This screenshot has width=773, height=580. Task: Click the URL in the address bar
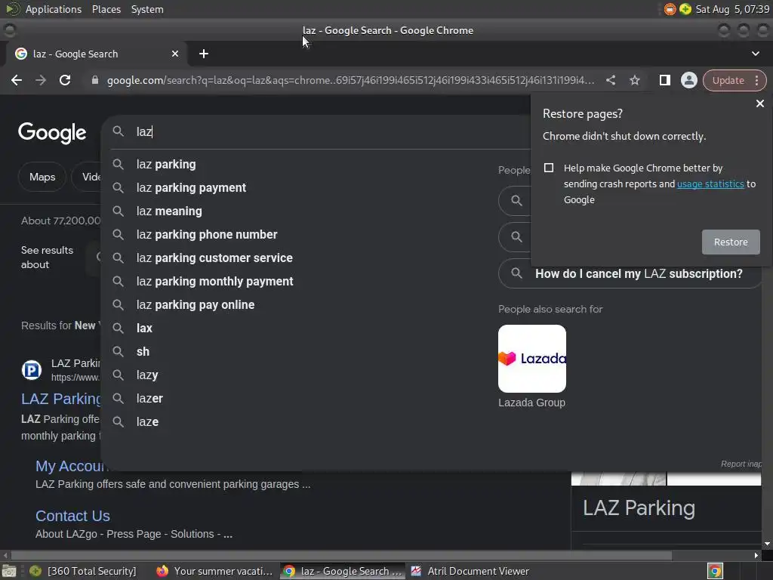tap(350, 80)
